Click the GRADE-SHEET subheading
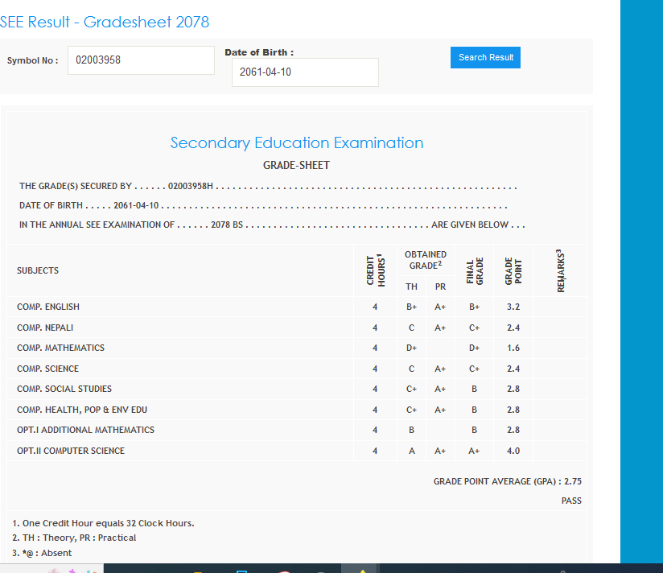This screenshot has height=573, width=663. (296, 165)
